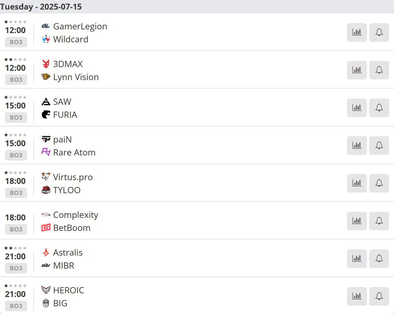This screenshot has height=314, width=394.
Task: Click the BetBoom BB logo
Action: point(46,228)
